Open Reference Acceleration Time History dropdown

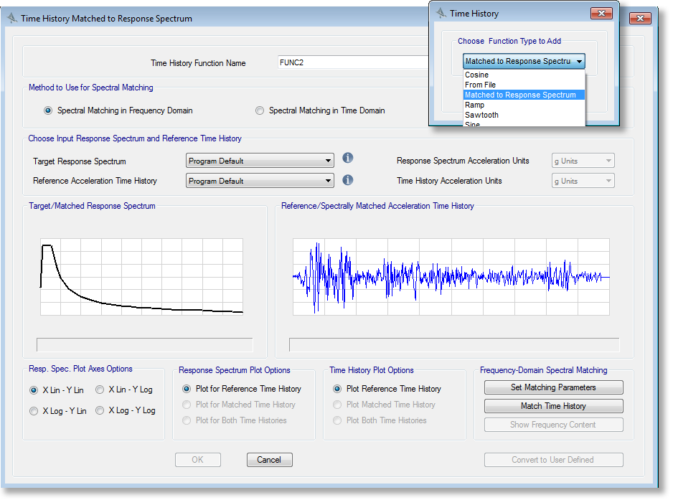pos(260,181)
